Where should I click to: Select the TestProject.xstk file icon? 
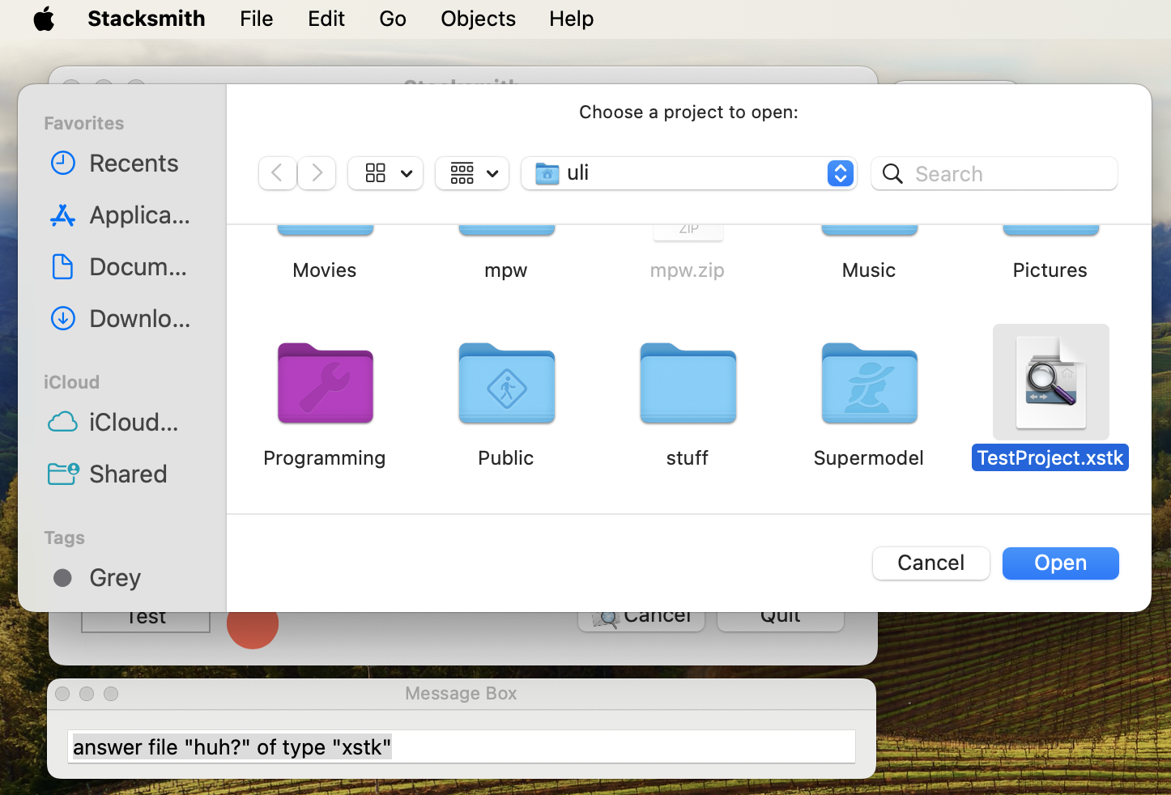(x=1051, y=382)
